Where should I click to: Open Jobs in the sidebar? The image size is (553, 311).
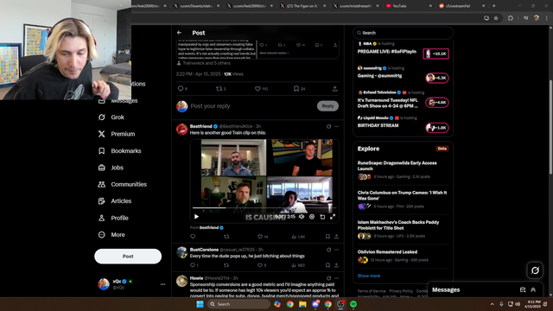coord(111,168)
